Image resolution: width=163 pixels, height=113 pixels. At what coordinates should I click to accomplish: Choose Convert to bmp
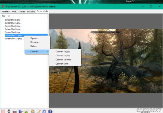(63, 60)
